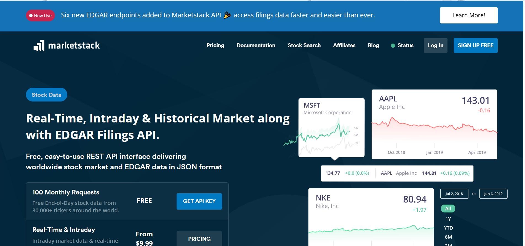Click the SIGN UP FREE button
The image size is (525, 246).
pyautogui.click(x=475, y=46)
